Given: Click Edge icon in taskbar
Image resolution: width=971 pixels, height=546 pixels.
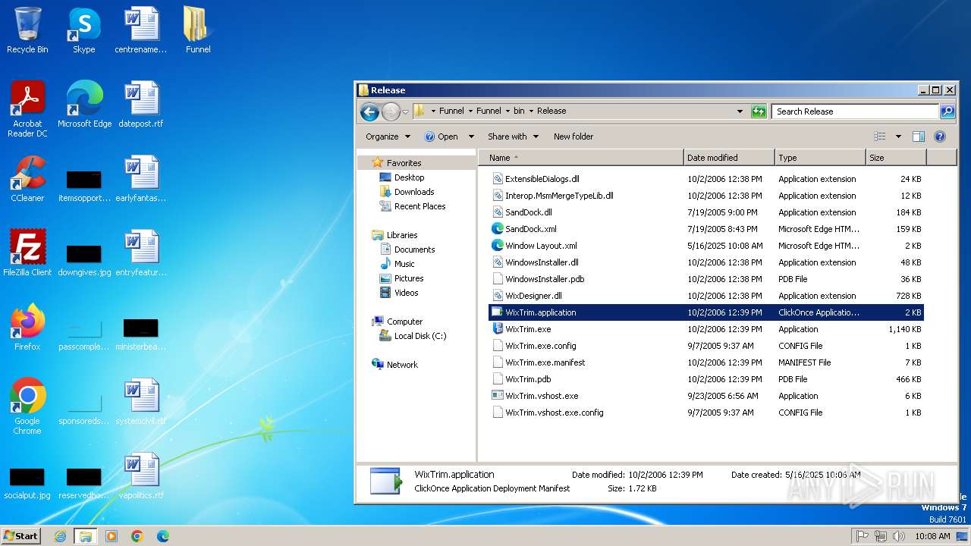Looking at the screenshot, I should (163, 536).
